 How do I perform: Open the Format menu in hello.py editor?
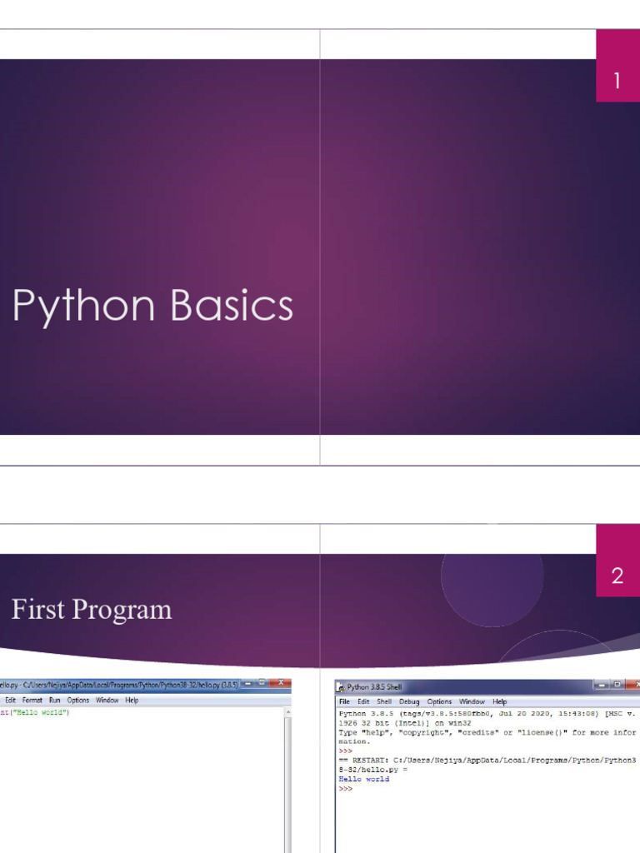click(x=32, y=701)
